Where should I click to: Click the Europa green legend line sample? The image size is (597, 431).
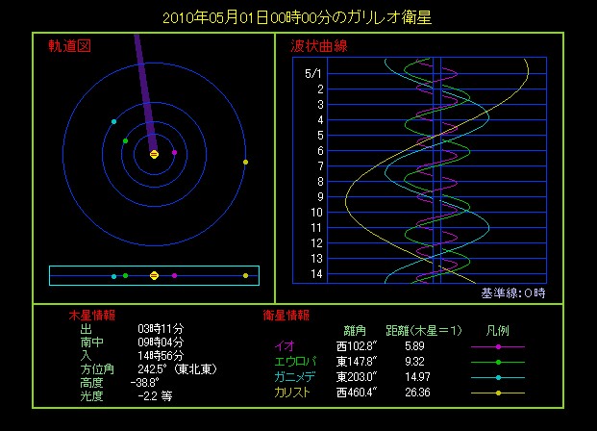point(498,362)
